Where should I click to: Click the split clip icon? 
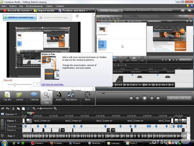tap(28, 108)
